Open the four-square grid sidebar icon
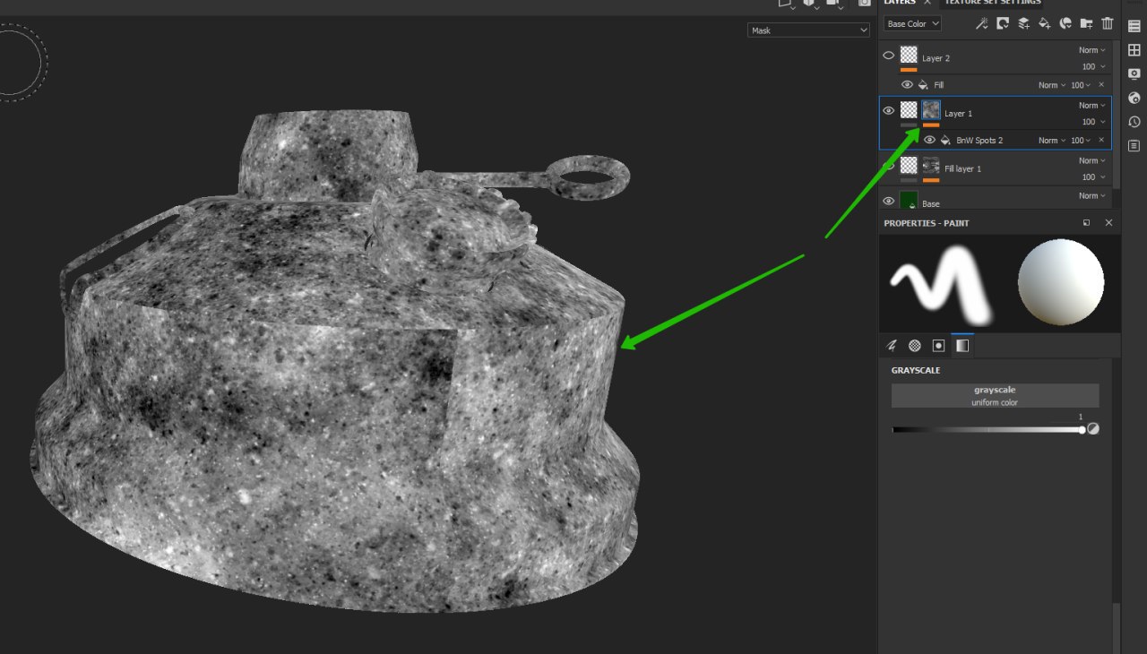 coord(1134,50)
